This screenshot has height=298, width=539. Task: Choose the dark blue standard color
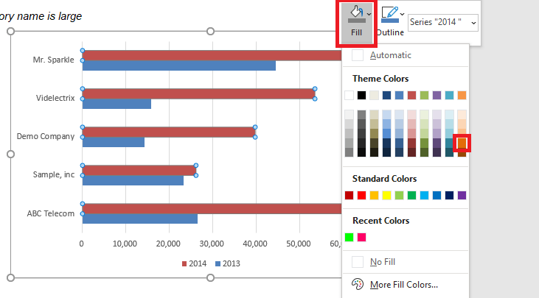tap(449, 196)
